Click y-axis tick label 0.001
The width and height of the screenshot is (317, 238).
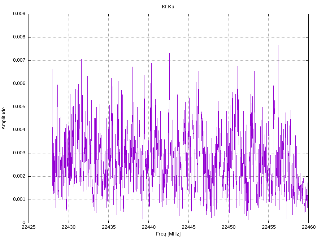click(19, 199)
